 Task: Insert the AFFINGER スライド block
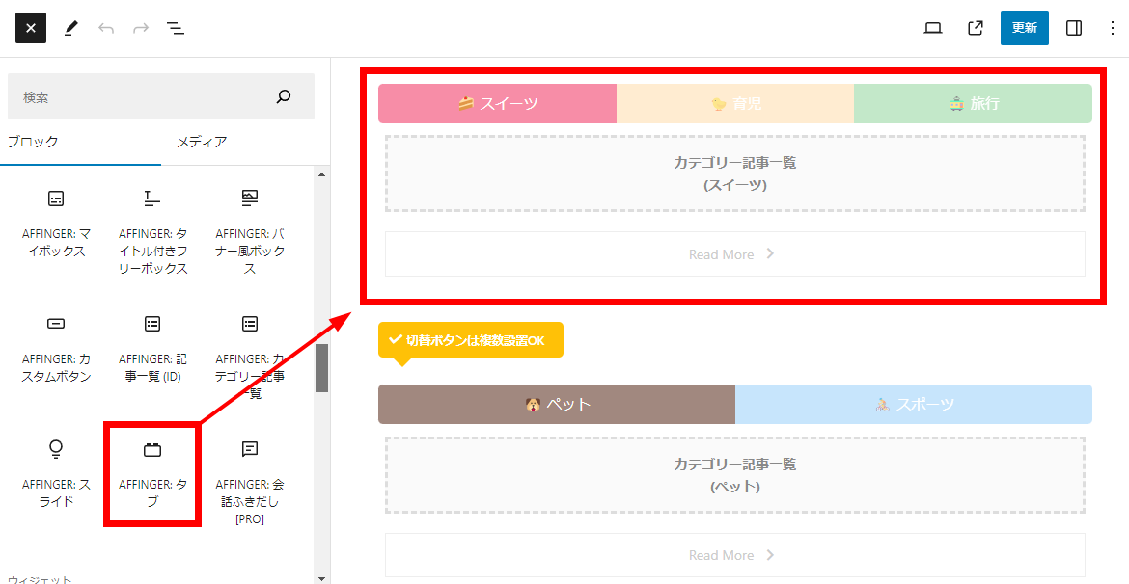[x=56, y=474]
